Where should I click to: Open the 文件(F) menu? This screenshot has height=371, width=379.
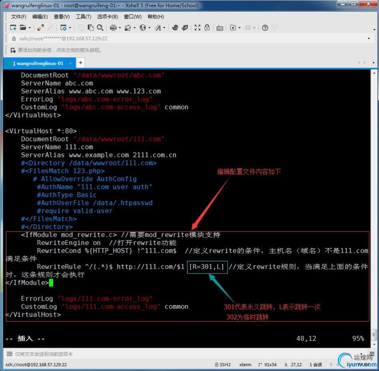coord(18,17)
